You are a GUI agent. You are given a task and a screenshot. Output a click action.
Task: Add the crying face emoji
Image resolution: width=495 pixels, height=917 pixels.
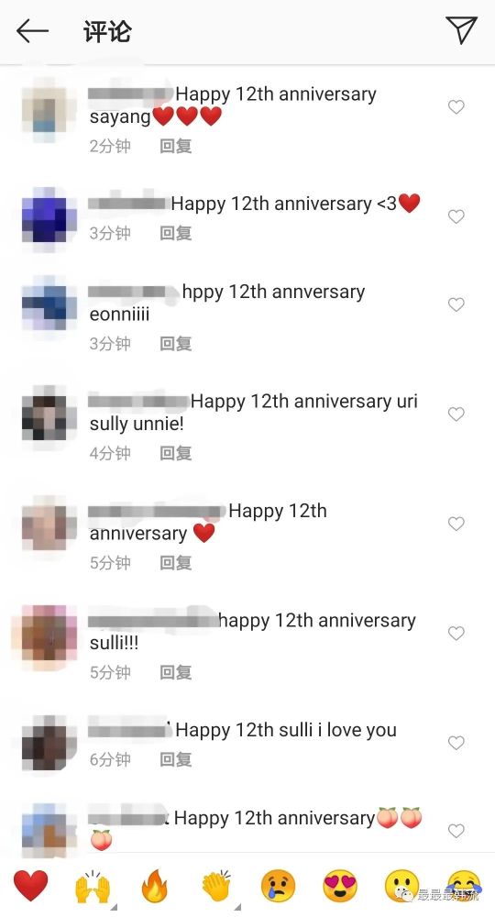point(278,886)
